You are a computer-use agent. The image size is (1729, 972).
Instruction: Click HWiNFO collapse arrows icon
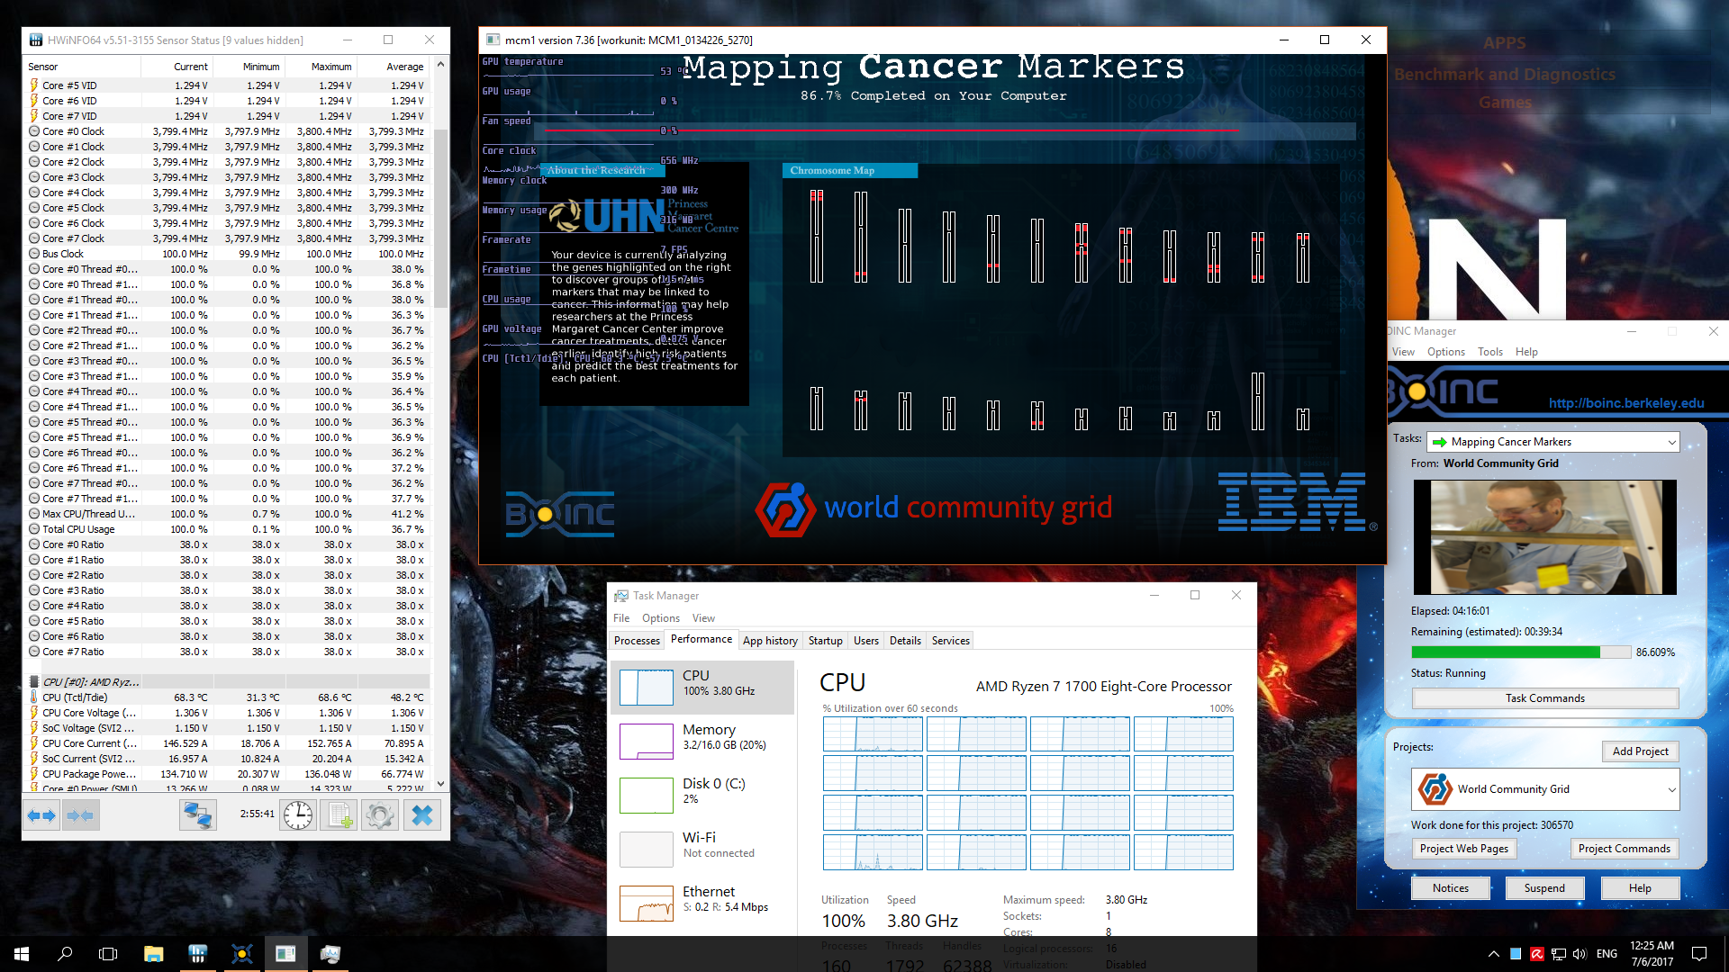[80, 815]
